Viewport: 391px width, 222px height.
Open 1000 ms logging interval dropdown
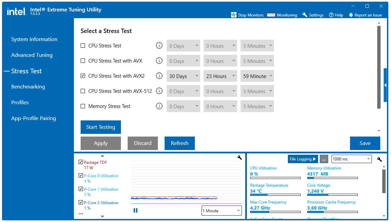click(352, 159)
